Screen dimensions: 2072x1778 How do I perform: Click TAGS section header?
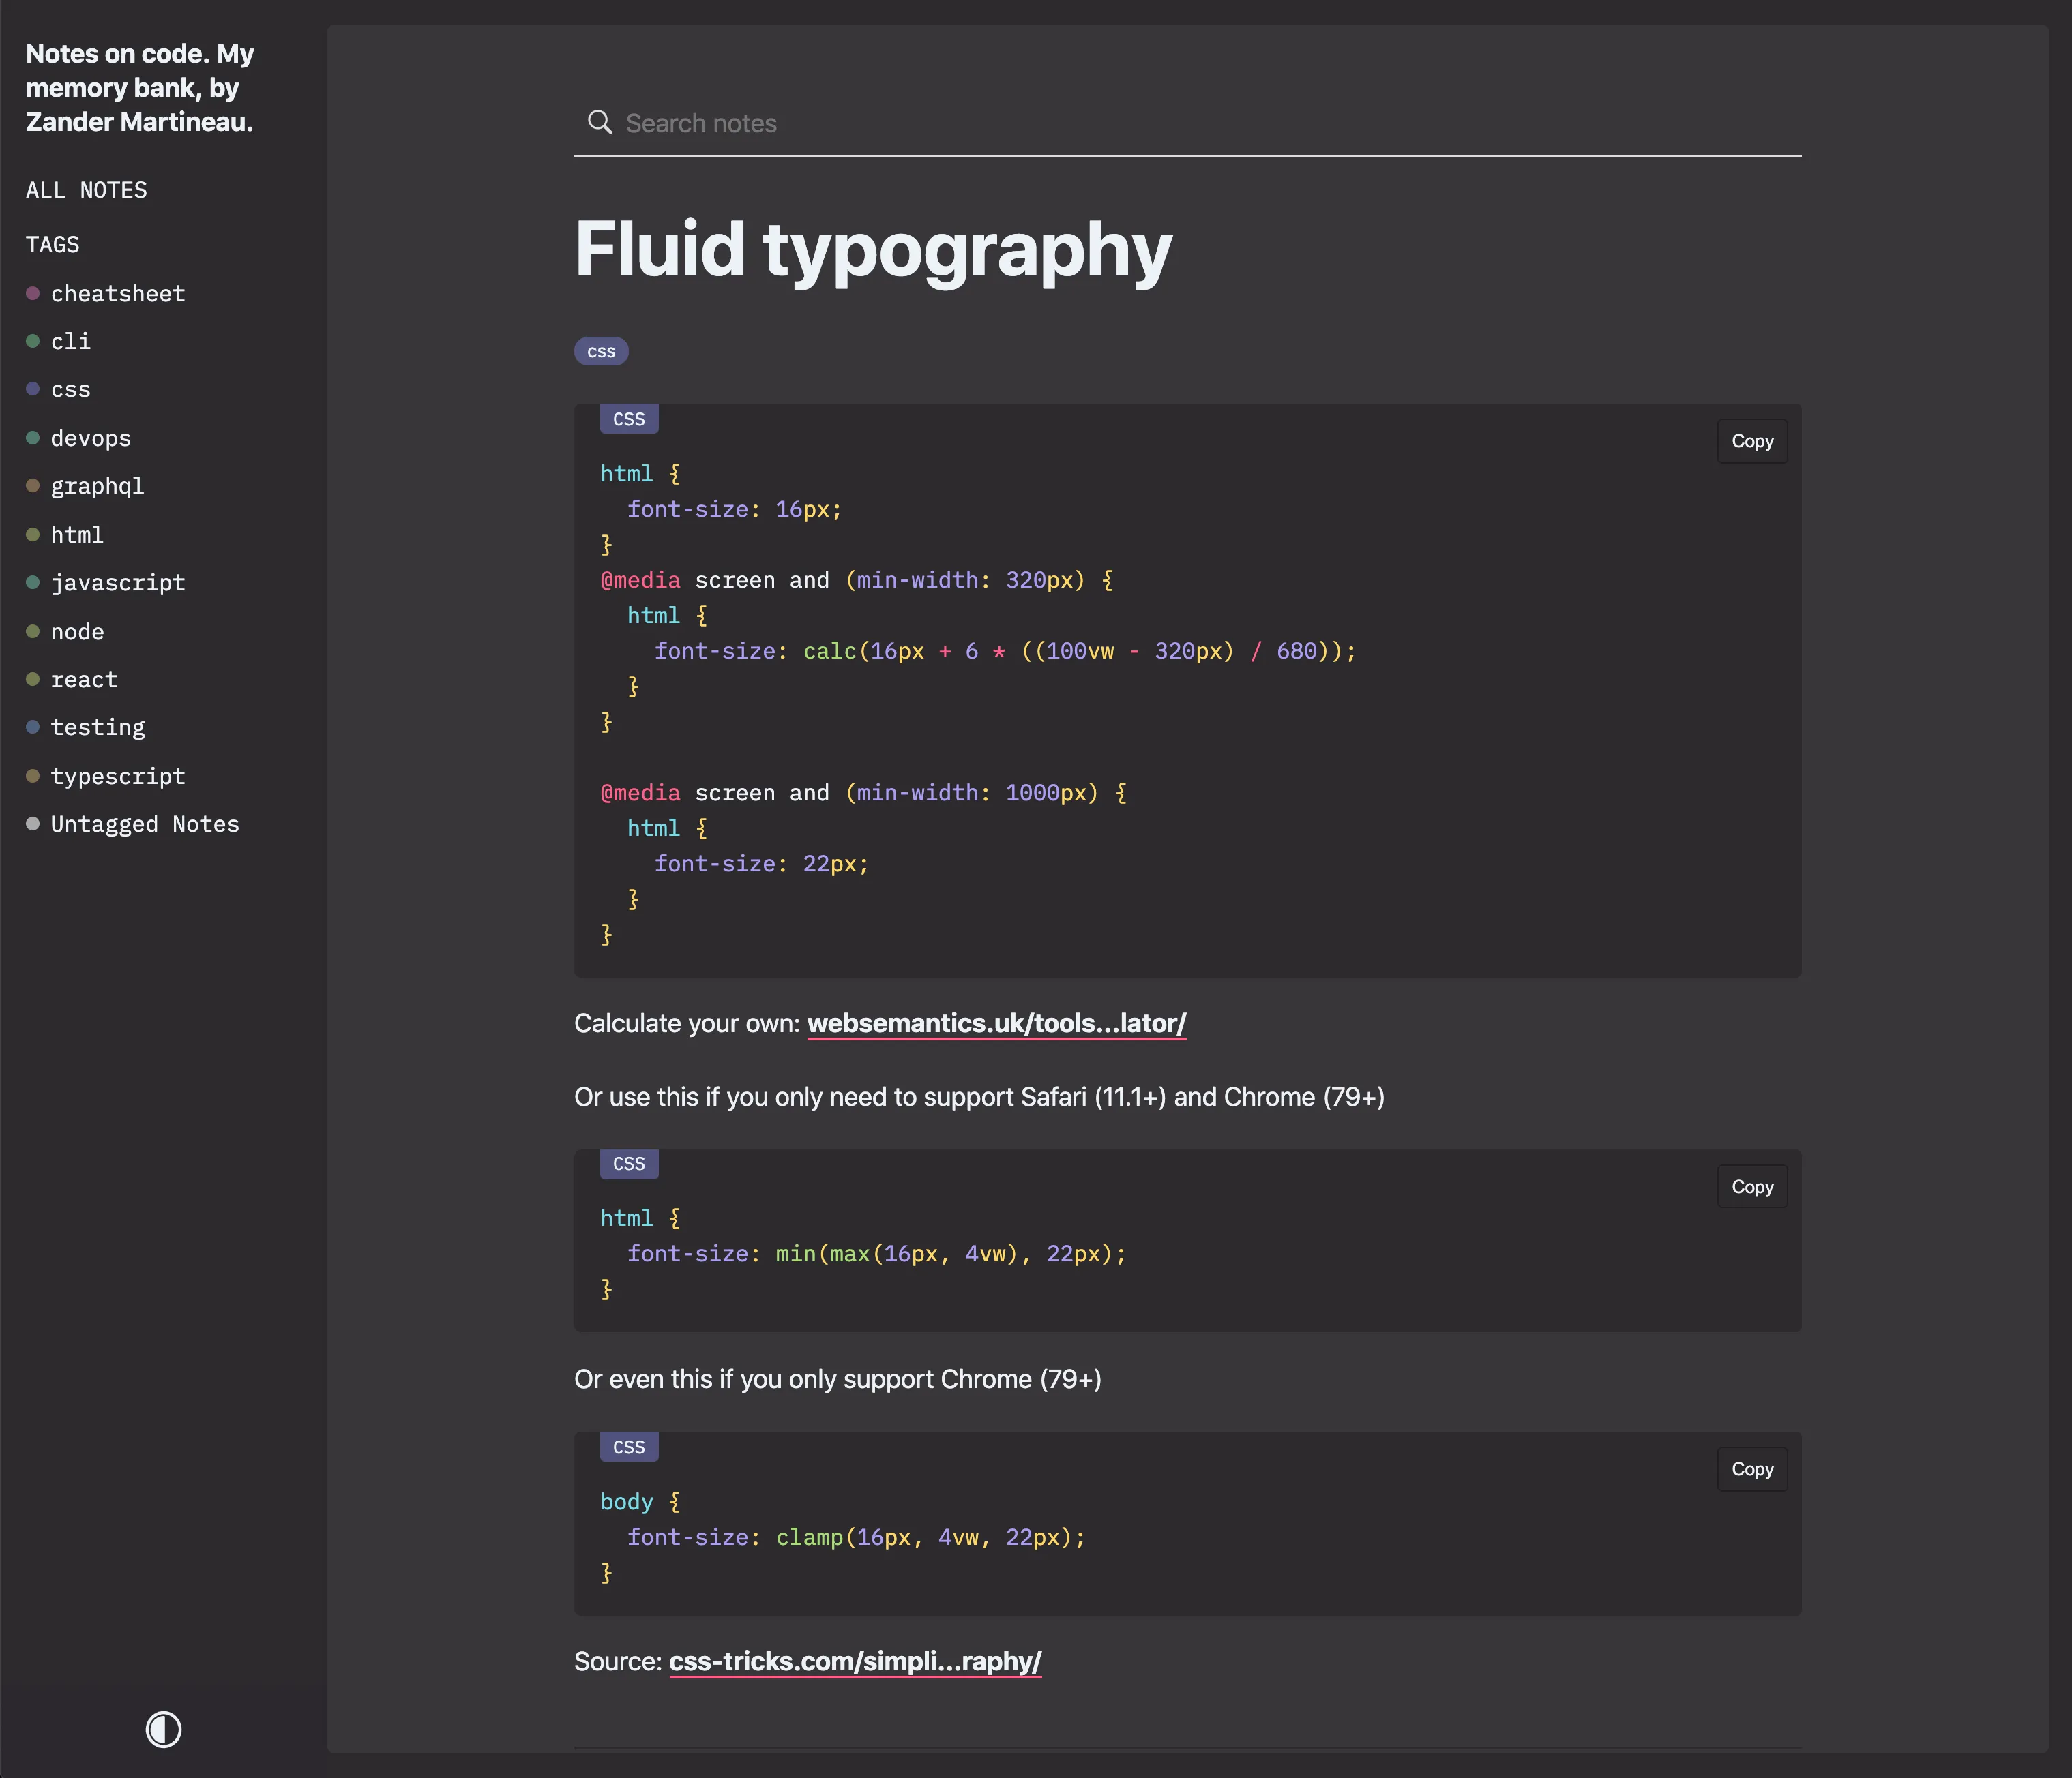click(53, 243)
